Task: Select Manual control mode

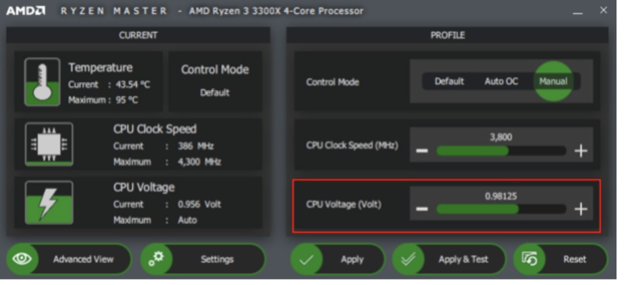Action: (553, 81)
